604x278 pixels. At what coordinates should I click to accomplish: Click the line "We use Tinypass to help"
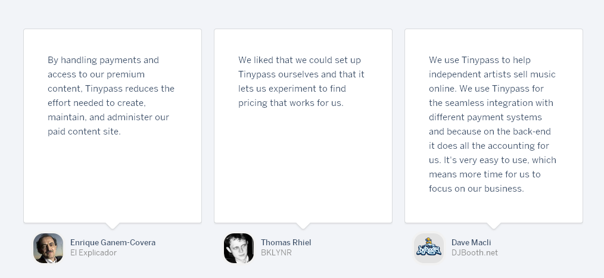[x=480, y=60]
